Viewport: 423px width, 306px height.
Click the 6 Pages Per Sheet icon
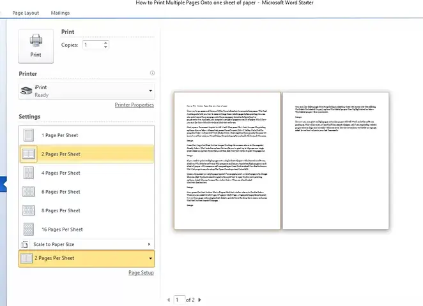[x=28, y=192]
